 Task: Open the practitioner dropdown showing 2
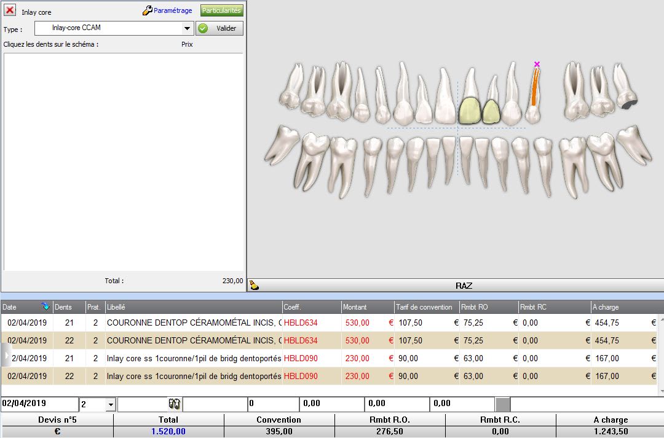click(x=111, y=404)
